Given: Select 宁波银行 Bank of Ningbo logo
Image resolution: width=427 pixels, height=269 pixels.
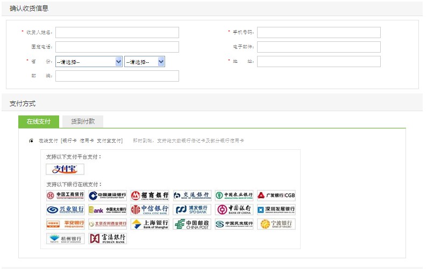Looking at the screenshot, I should 276,224.
